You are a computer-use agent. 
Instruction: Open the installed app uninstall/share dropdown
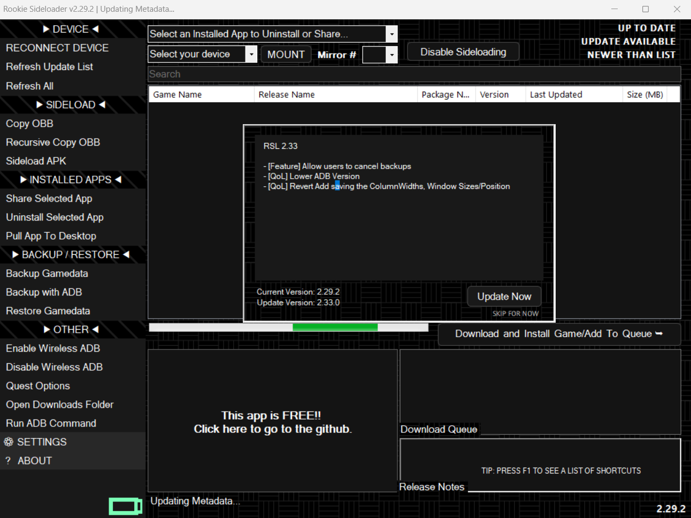point(391,34)
